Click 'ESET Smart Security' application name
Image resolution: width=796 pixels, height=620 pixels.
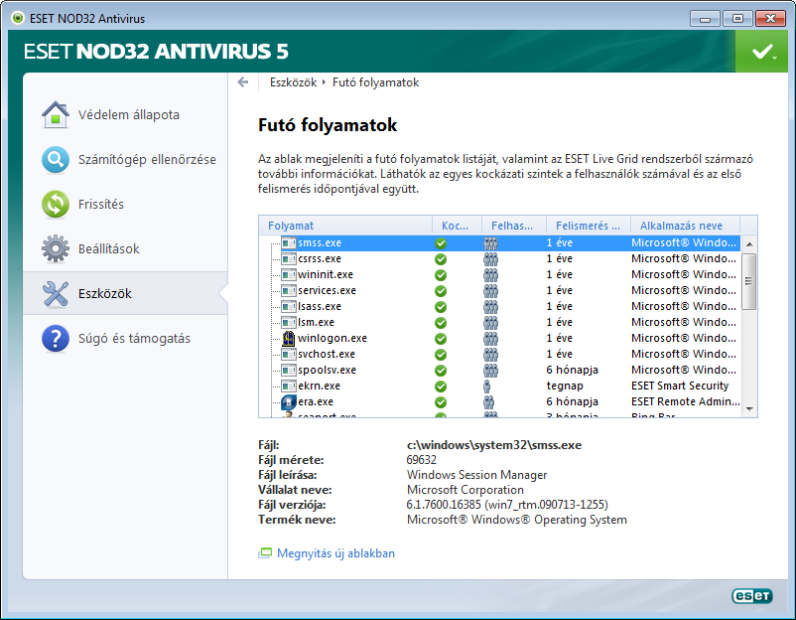pos(680,387)
